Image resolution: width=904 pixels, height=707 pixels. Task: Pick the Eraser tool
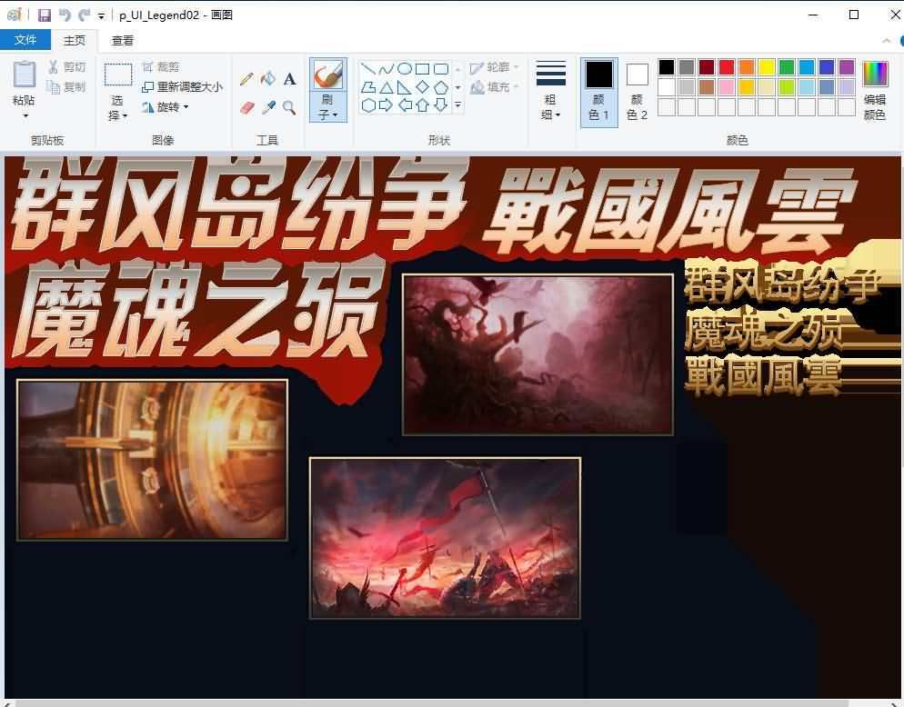pos(246,108)
